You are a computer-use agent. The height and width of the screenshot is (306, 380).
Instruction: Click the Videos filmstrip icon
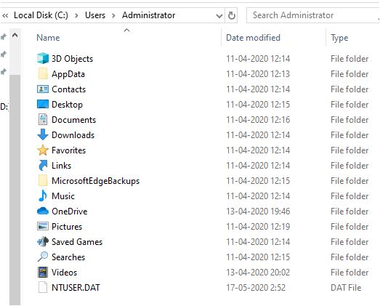point(43,272)
